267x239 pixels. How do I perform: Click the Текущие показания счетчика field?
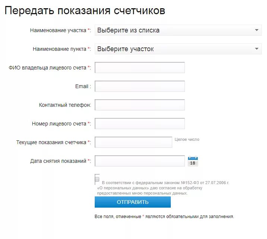click(x=133, y=142)
